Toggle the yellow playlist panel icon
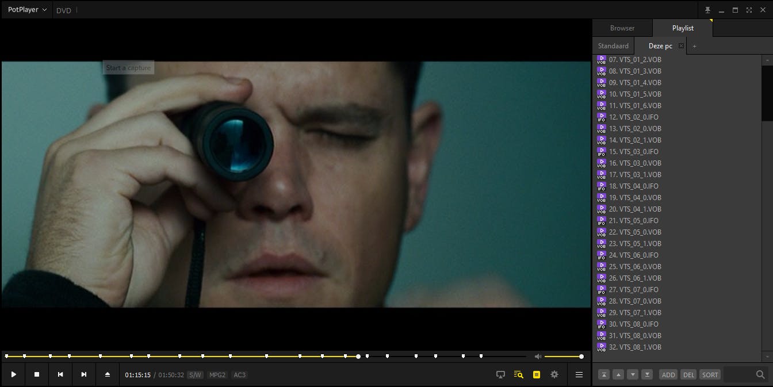773x387 pixels. pyautogui.click(x=537, y=375)
